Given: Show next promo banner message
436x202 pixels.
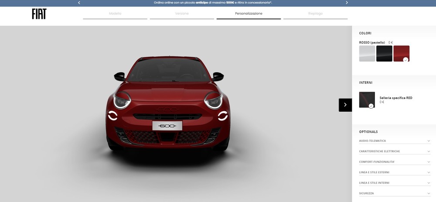Looking at the screenshot, I should click(x=347, y=3).
